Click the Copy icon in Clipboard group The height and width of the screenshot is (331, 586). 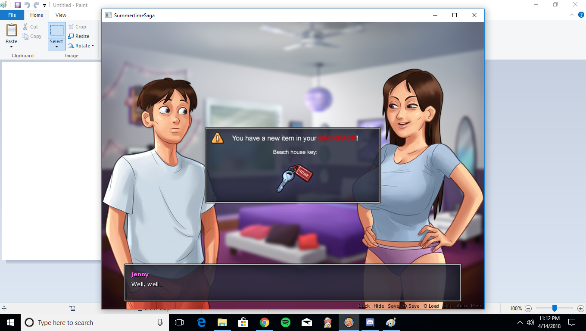[26, 36]
